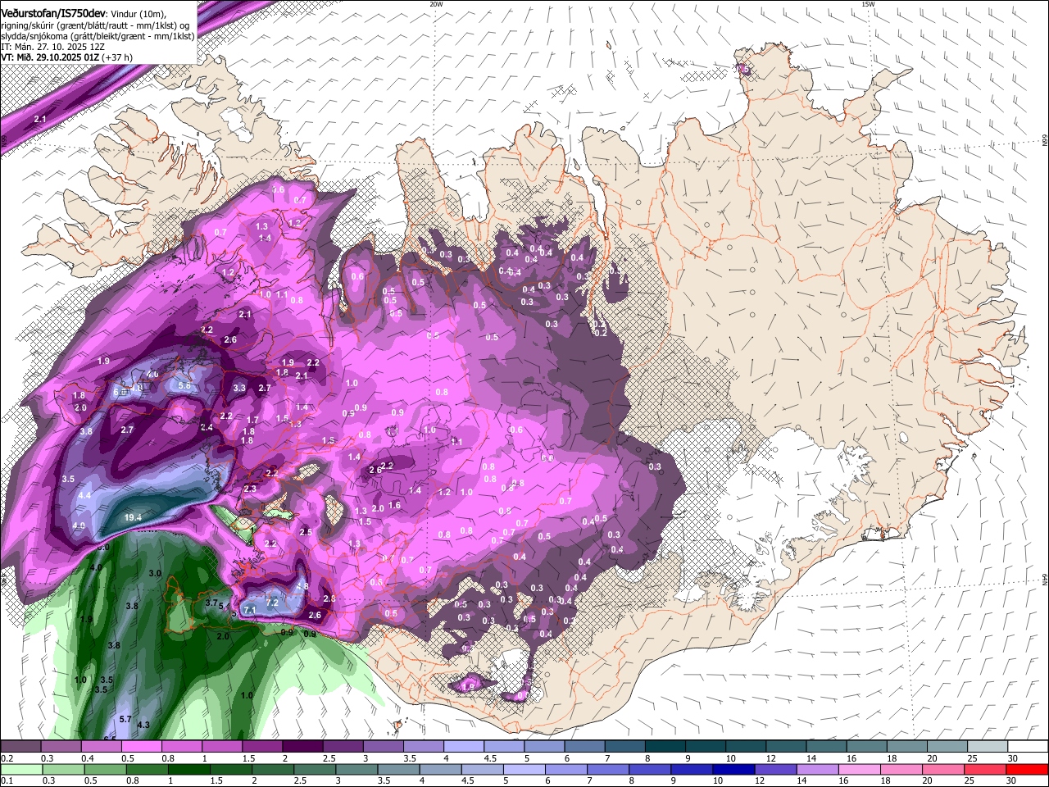Pick the lavender upper swatch labeled 4
This screenshot has width=1049, height=787.
(x=463, y=747)
